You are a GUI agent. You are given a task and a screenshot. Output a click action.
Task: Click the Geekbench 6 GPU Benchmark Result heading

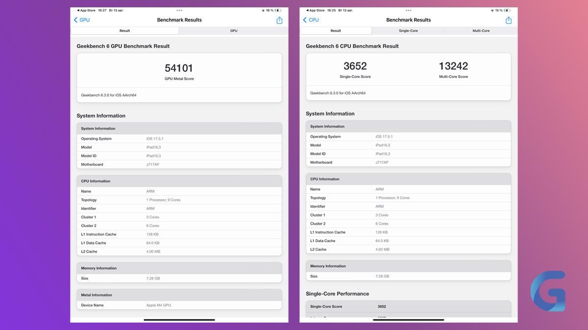123,46
